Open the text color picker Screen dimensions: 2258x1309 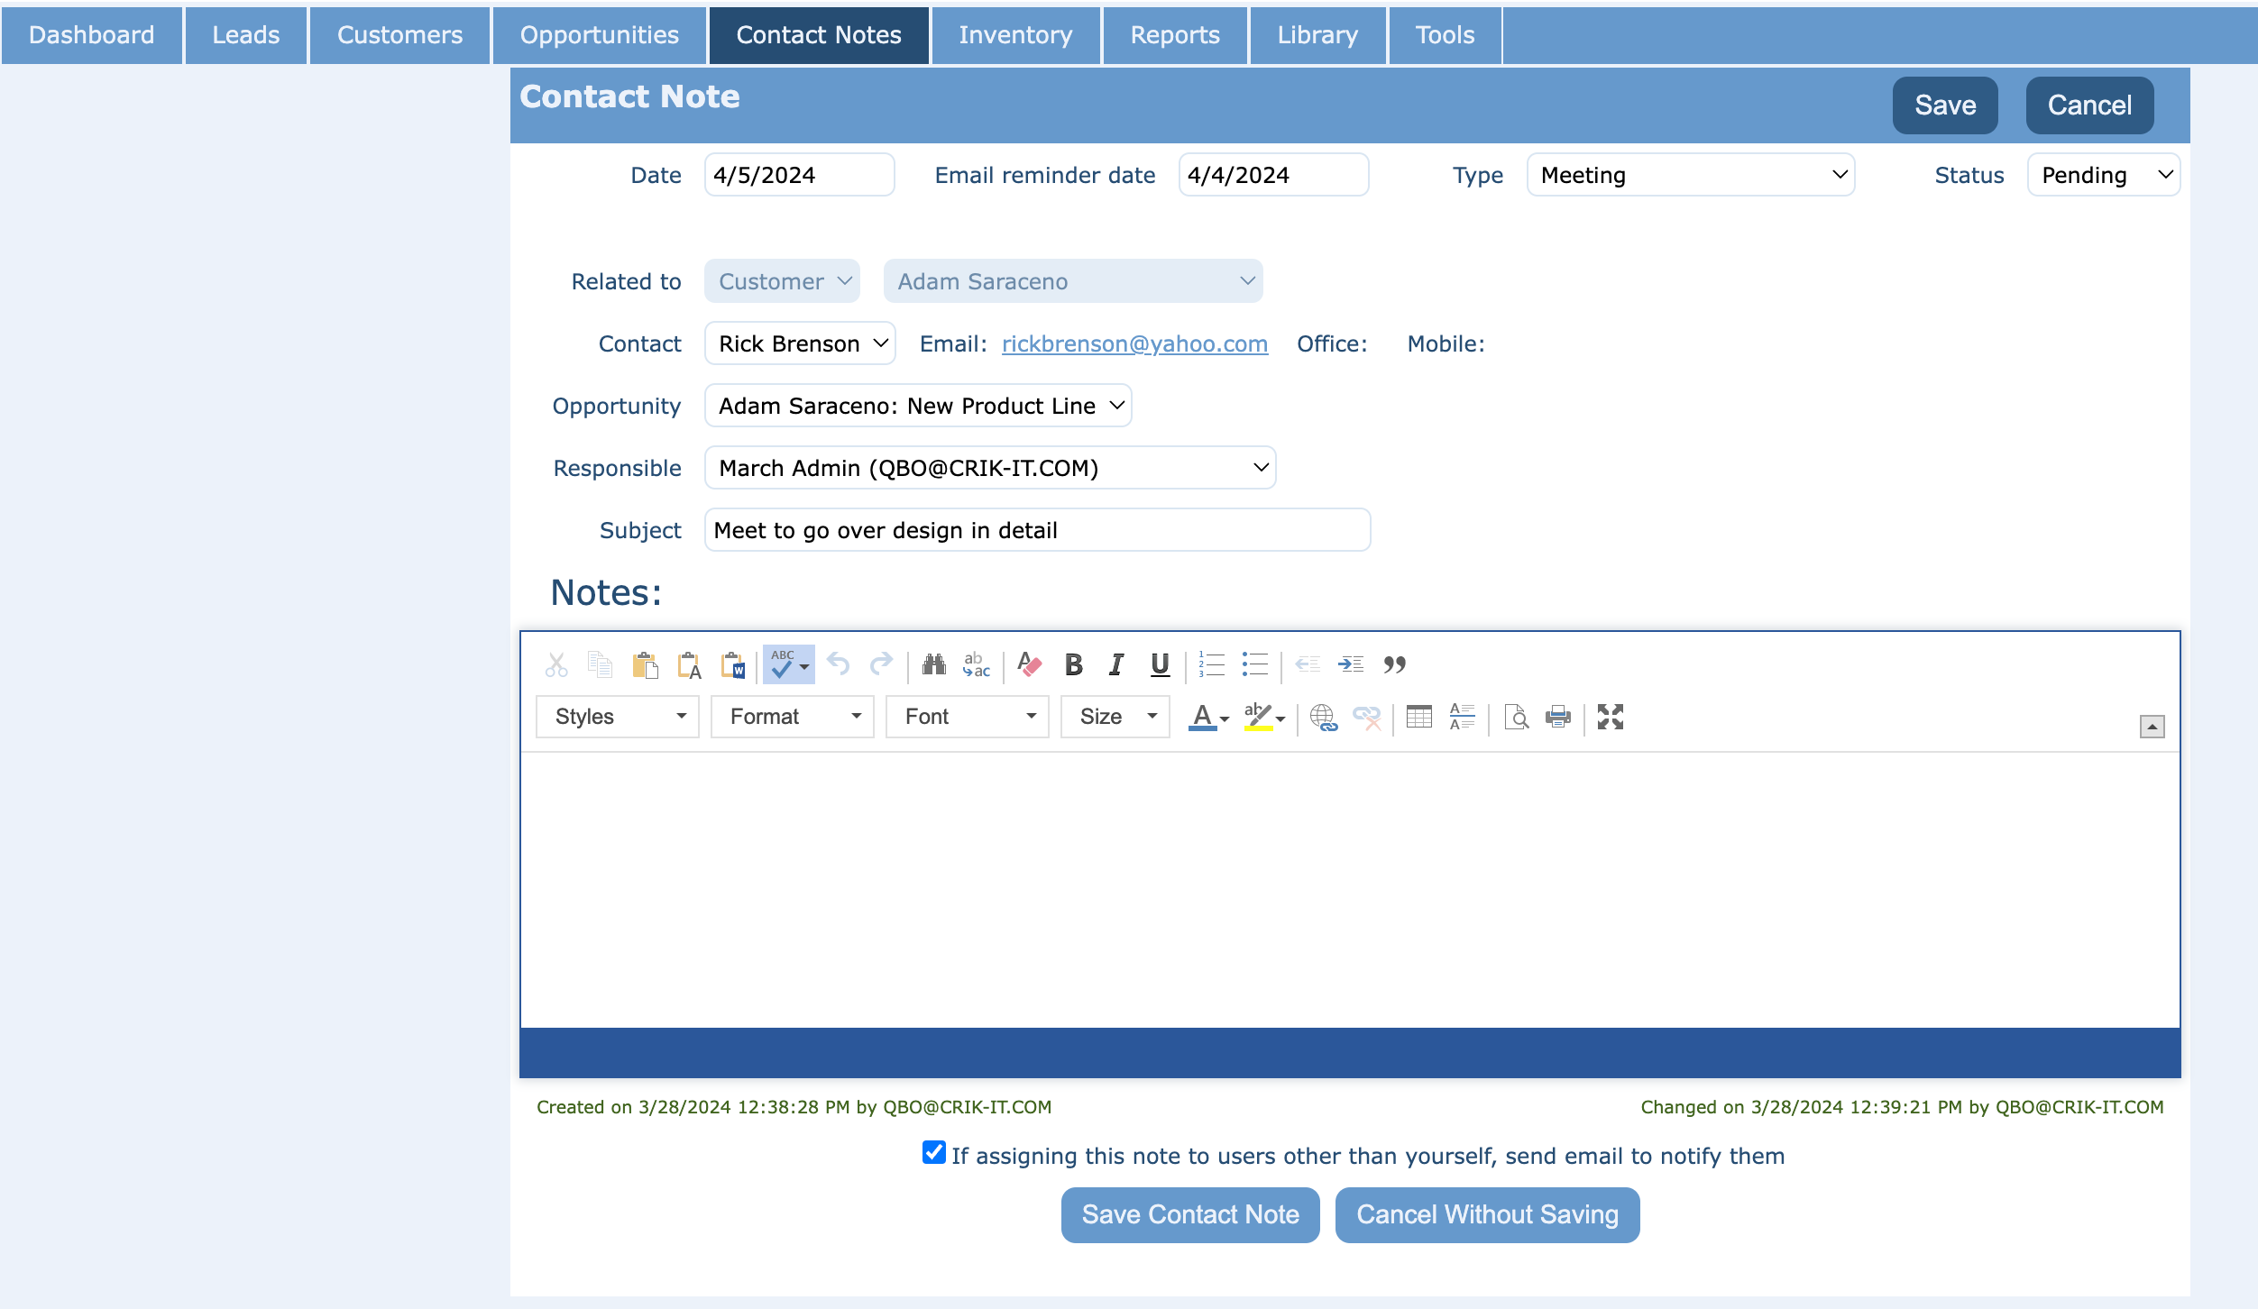(1202, 717)
